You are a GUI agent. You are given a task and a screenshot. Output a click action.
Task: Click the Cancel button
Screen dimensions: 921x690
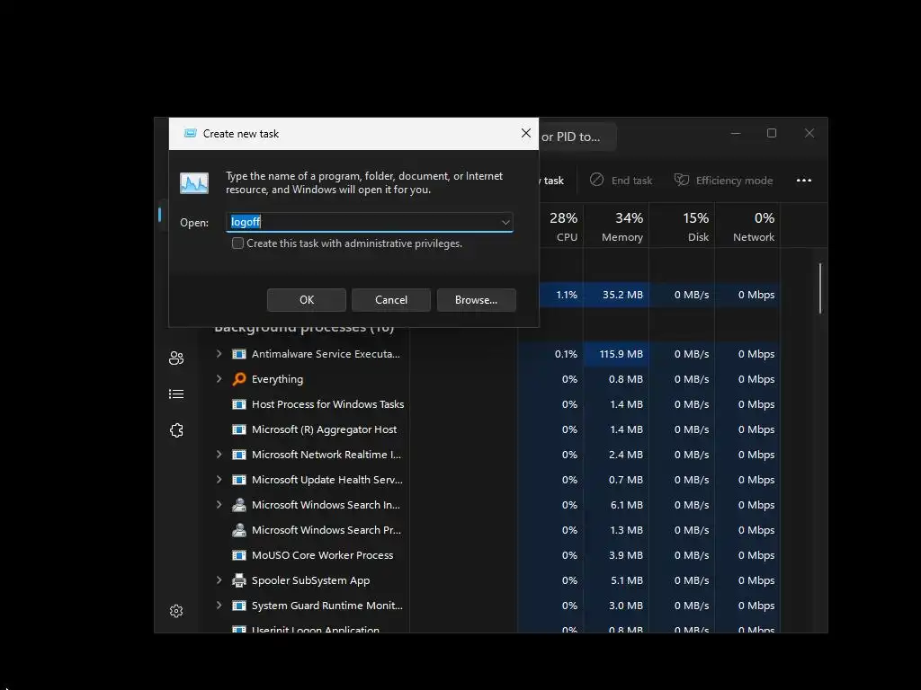(x=391, y=300)
